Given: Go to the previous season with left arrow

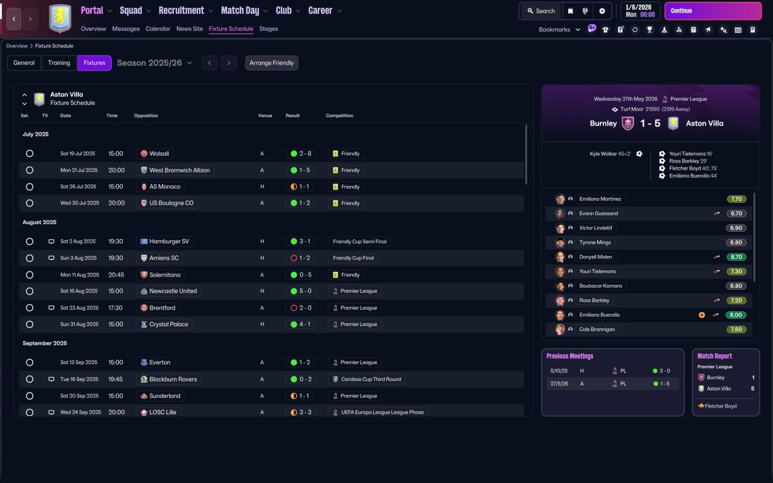Looking at the screenshot, I should coord(210,63).
